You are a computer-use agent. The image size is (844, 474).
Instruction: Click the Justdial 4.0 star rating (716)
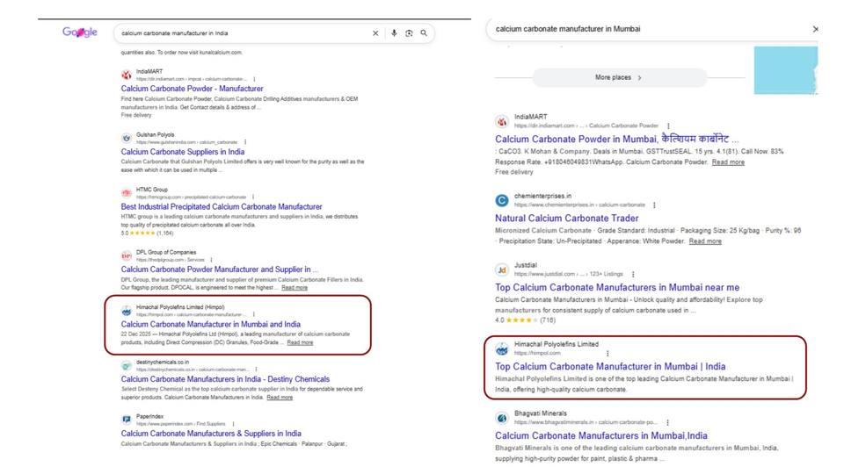point(526,320)
